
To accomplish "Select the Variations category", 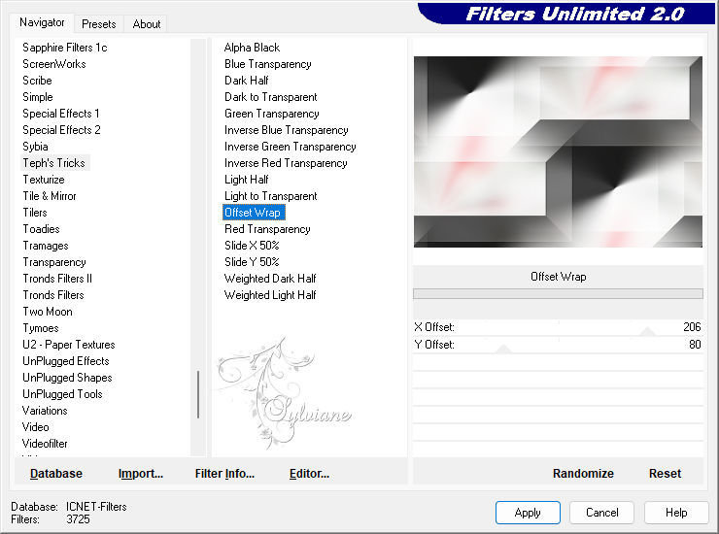I will (x=45, y=411).
